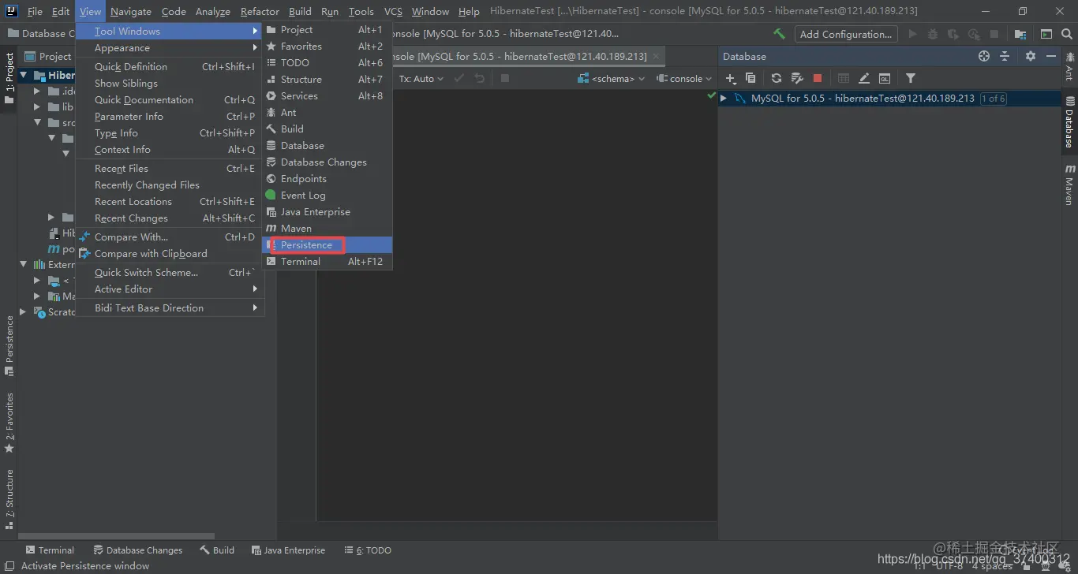
Task: Open the VCS menu
Action: point(393,11)
